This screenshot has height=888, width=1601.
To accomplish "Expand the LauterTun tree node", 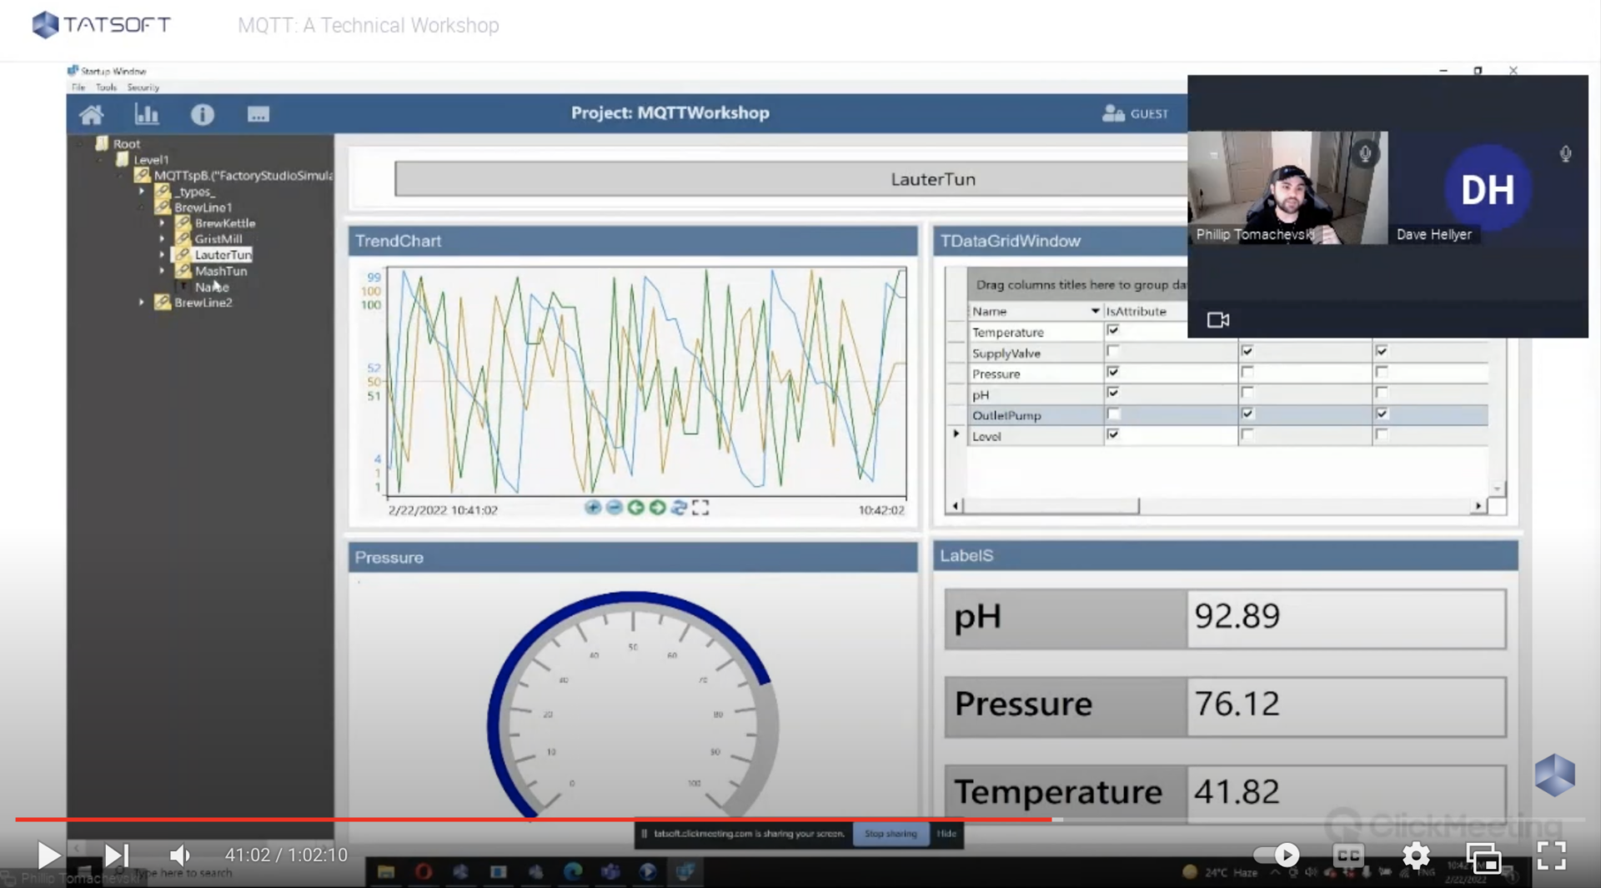I will pyautogui.click(x=162, y=254).
